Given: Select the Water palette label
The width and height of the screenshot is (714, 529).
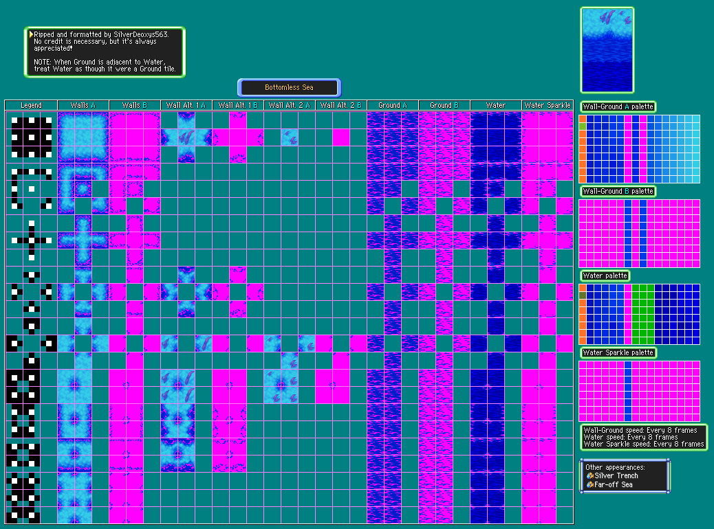Looking at the screenshot, I should pyautogui.click(x=605, y=275).
